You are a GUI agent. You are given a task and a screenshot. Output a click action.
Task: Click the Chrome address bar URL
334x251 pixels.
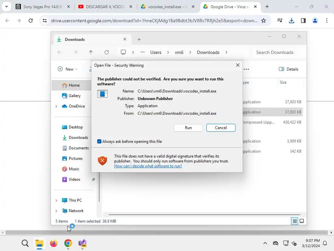pos(154,21)
